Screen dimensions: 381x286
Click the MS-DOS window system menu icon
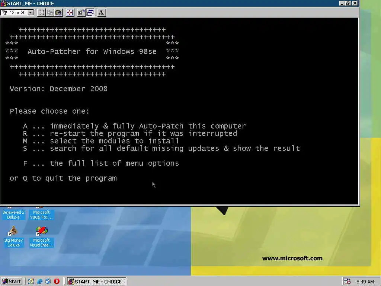pos(3,3)
